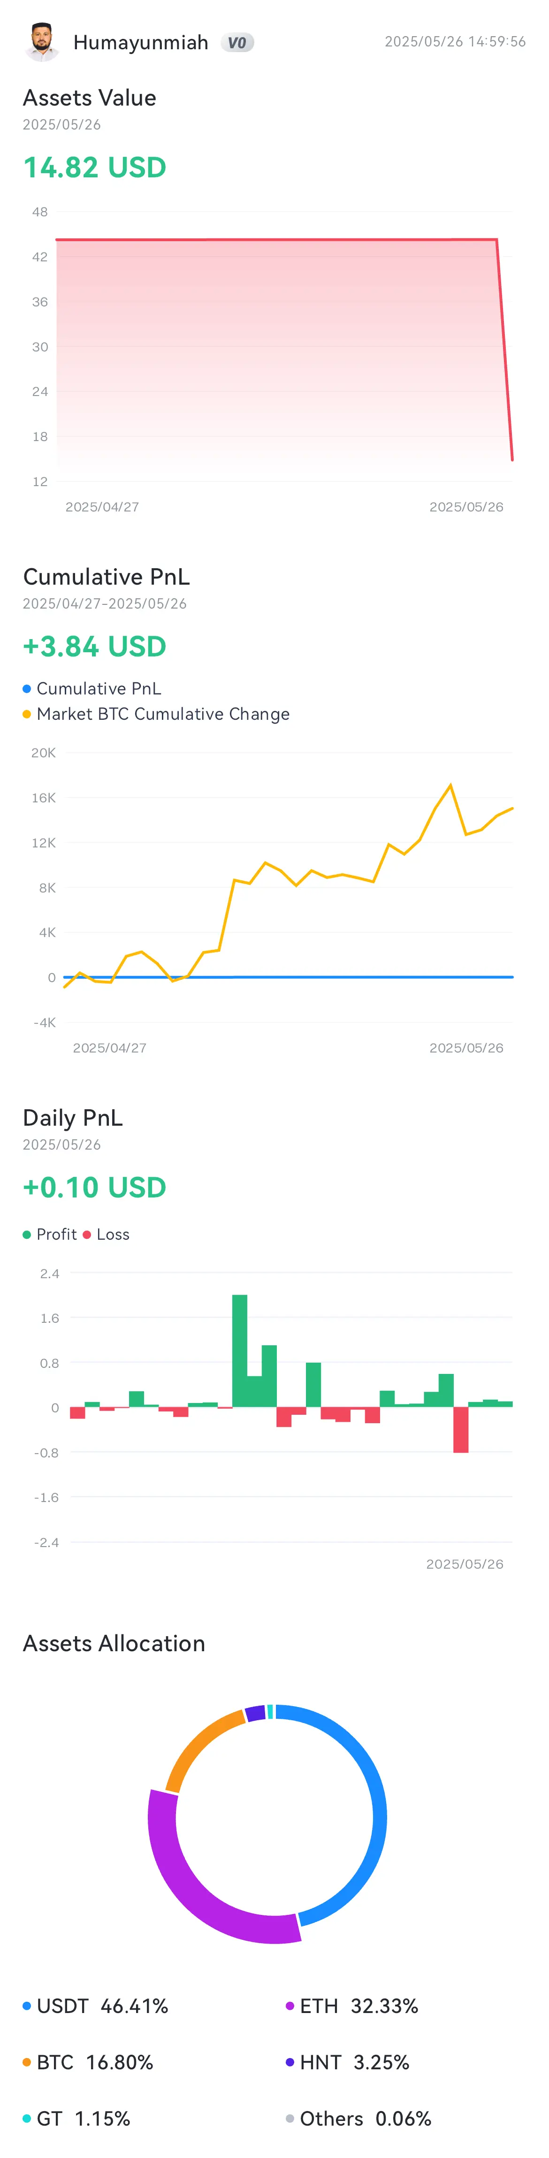Toggle the Loss legend indicator

86,1234
